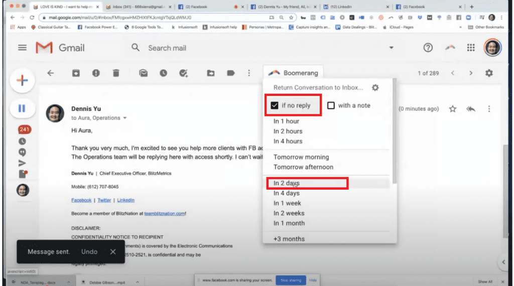Open the Facebook signature link

tap(81, 200)
